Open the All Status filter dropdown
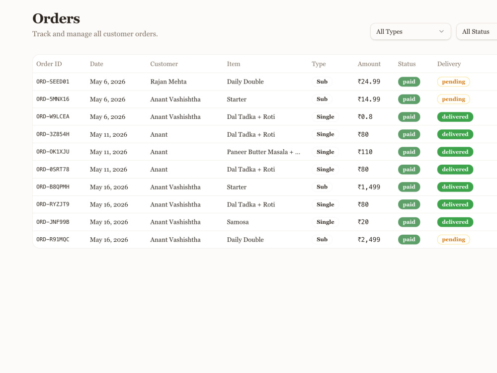The height and width of the screenshot is (373, 497). click(x=477, y=31)
